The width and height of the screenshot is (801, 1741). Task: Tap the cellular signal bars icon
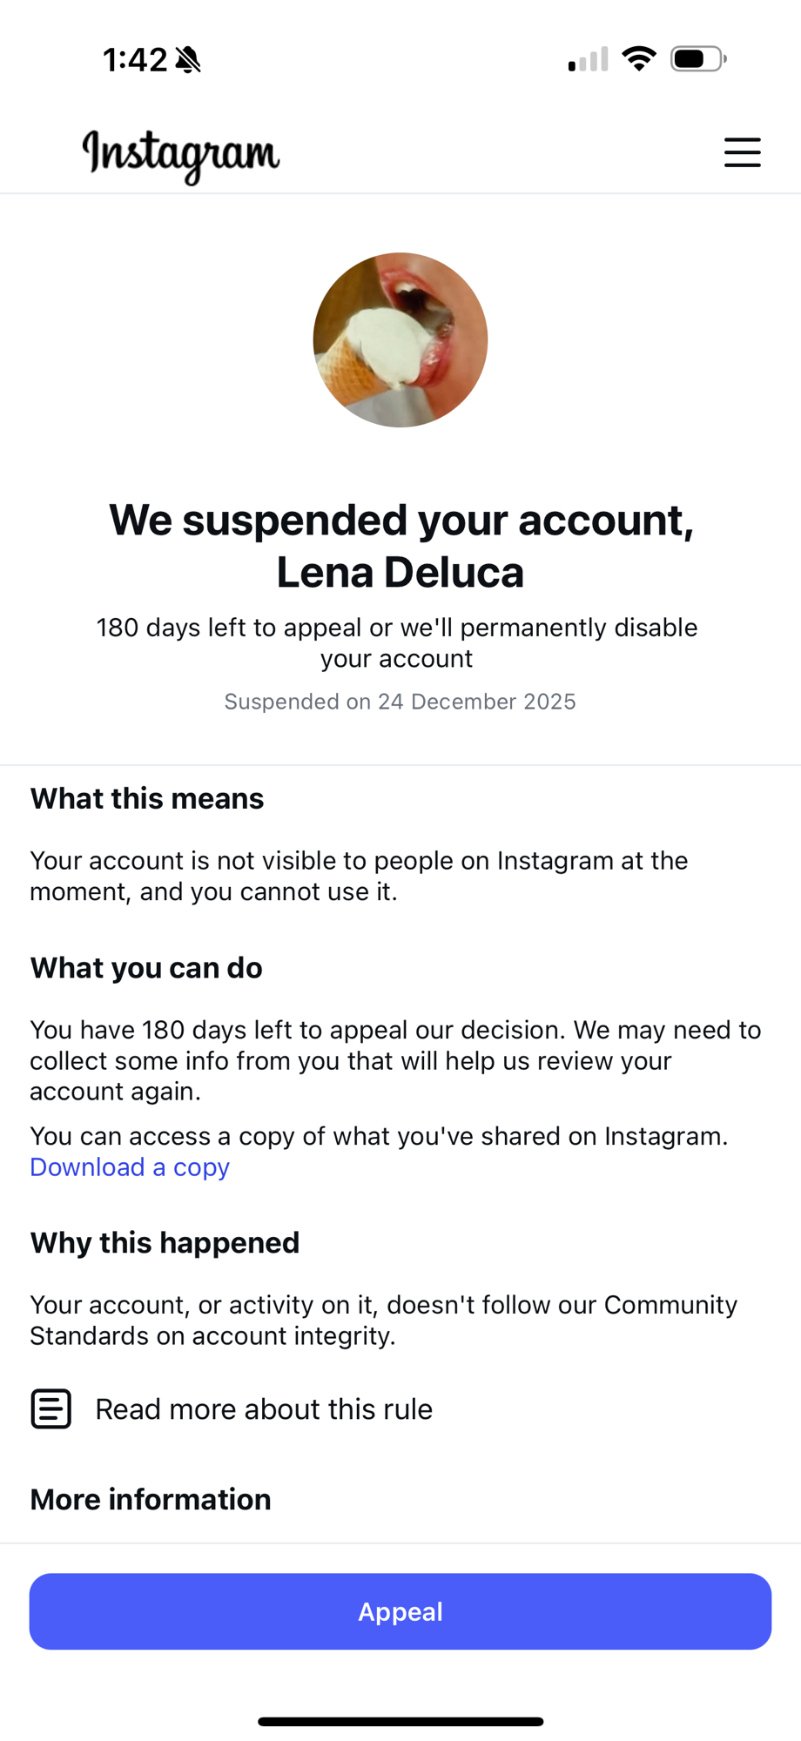tap(588, 60)
